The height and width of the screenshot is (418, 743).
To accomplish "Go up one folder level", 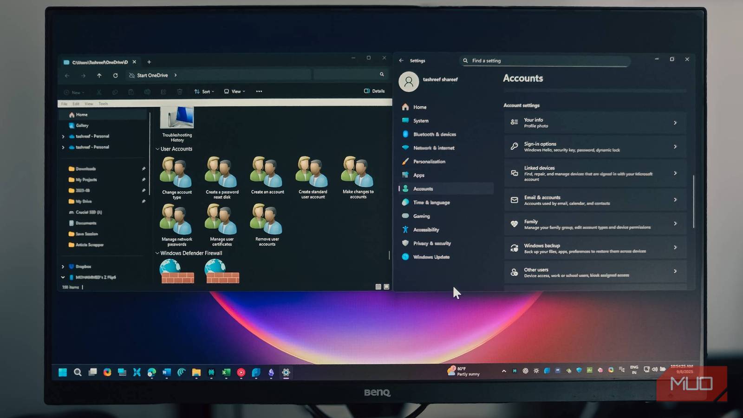I will point(99,75).
